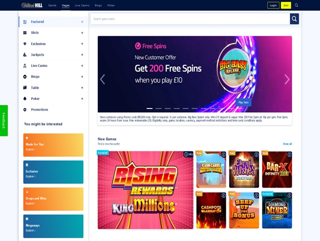Show previous banner slide
This screenshot has width=320, height=241.
tap(103, 79)
